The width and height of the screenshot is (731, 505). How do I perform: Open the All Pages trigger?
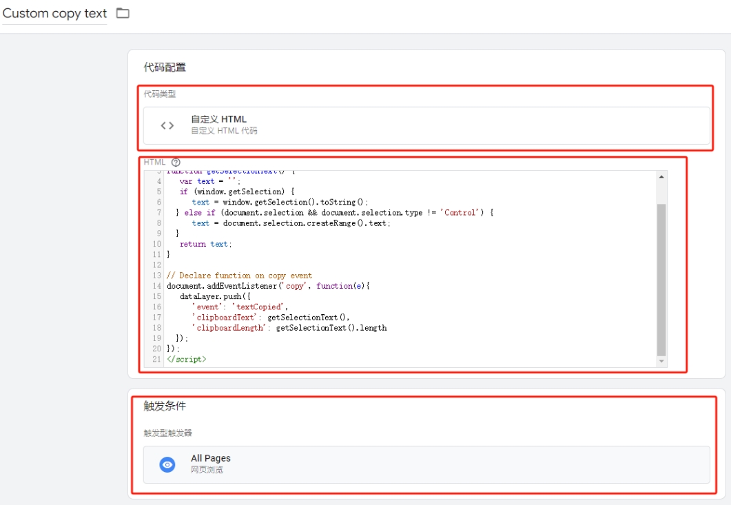[x=426, y=464]
